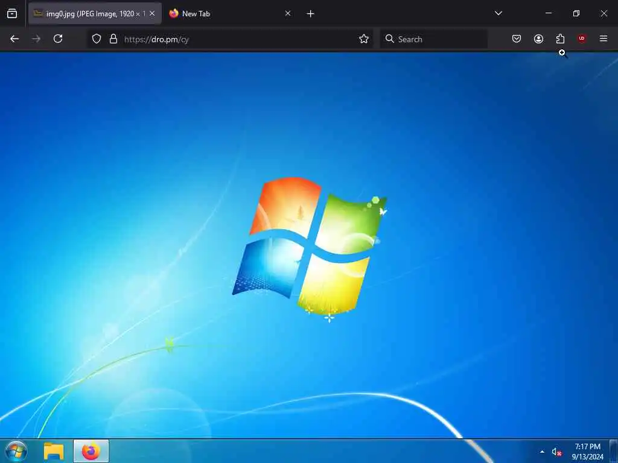Open the Extensions puzzle icon

pyautogui.click(x=560, y=39)
